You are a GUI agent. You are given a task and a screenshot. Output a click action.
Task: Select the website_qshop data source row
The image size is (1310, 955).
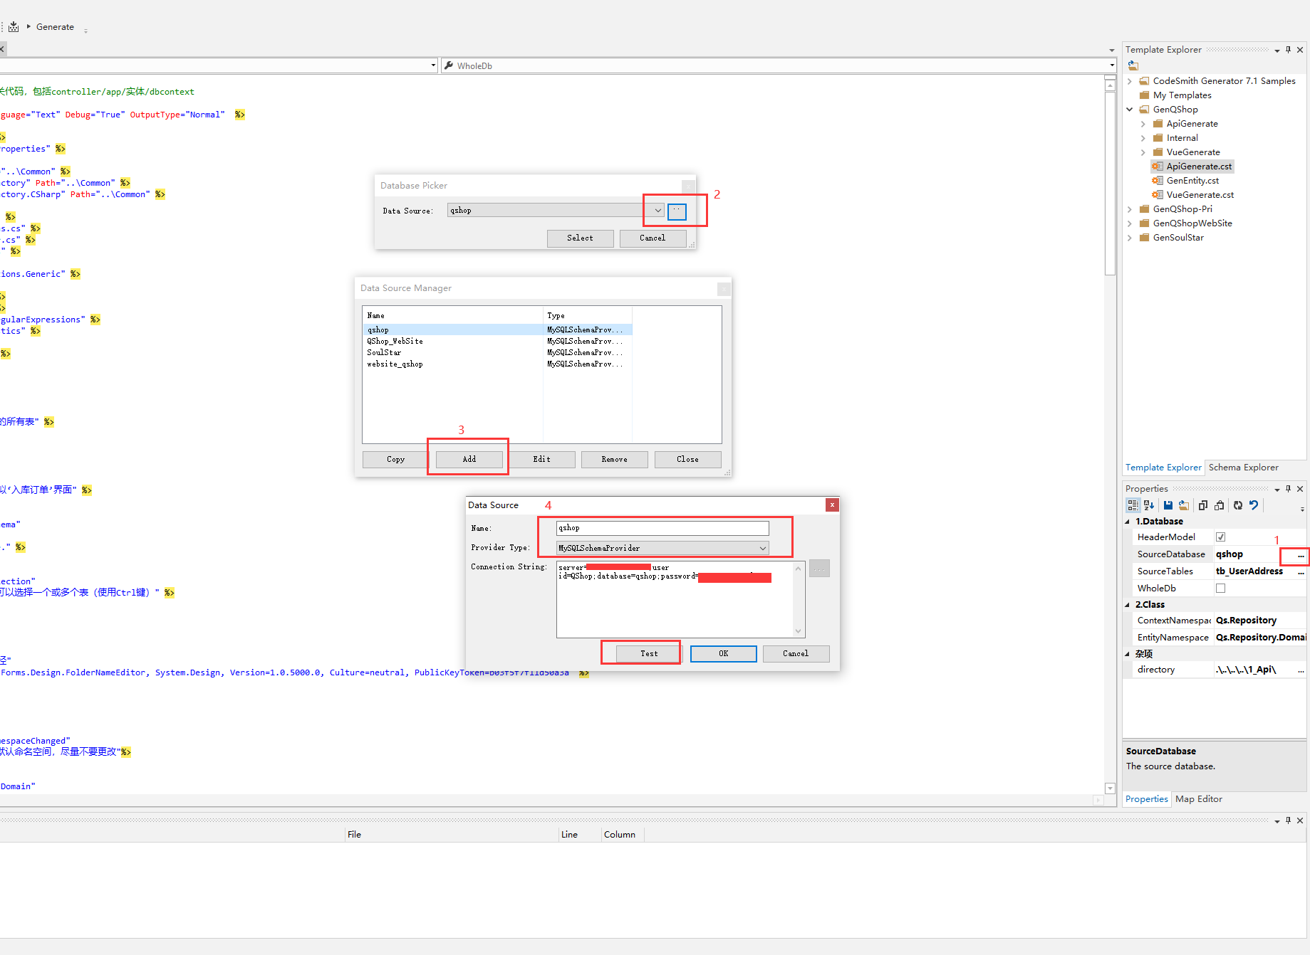tap(497, 364)
